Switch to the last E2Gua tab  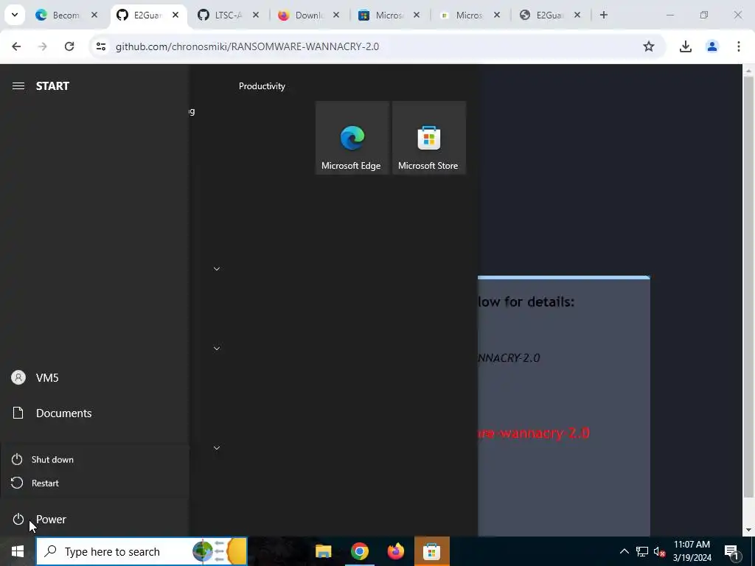tap(549, 15)
